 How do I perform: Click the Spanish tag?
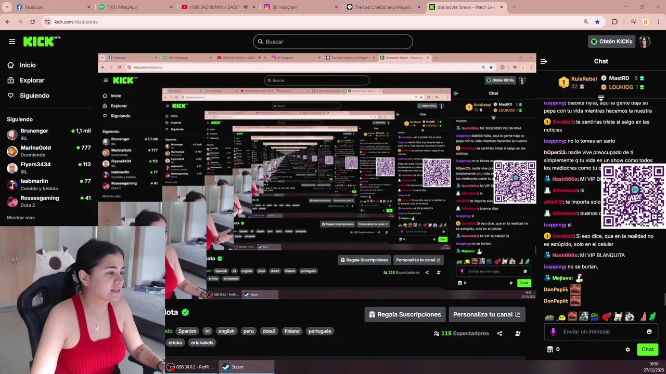coord(187,331)
